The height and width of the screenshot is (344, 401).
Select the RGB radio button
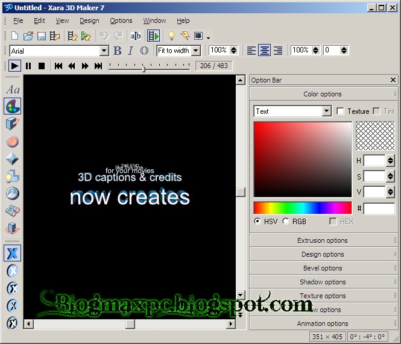[x=286, y=221]
